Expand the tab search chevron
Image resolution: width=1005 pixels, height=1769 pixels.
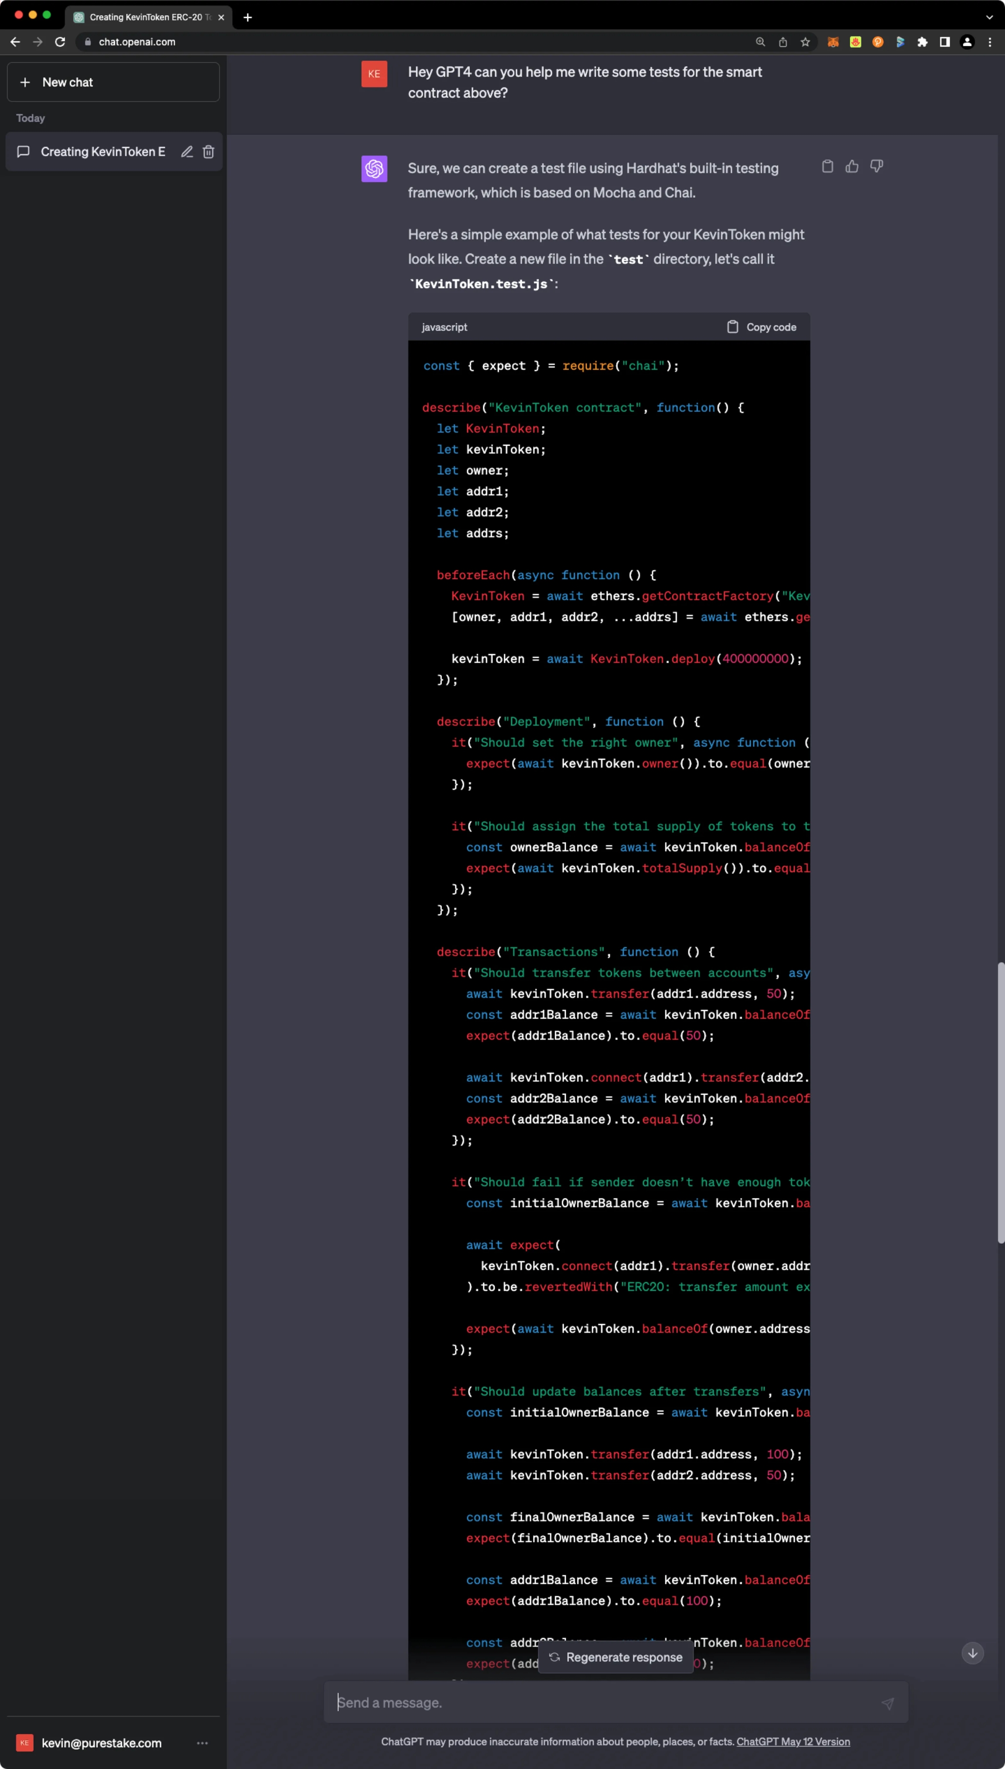[x=989, y=17]
